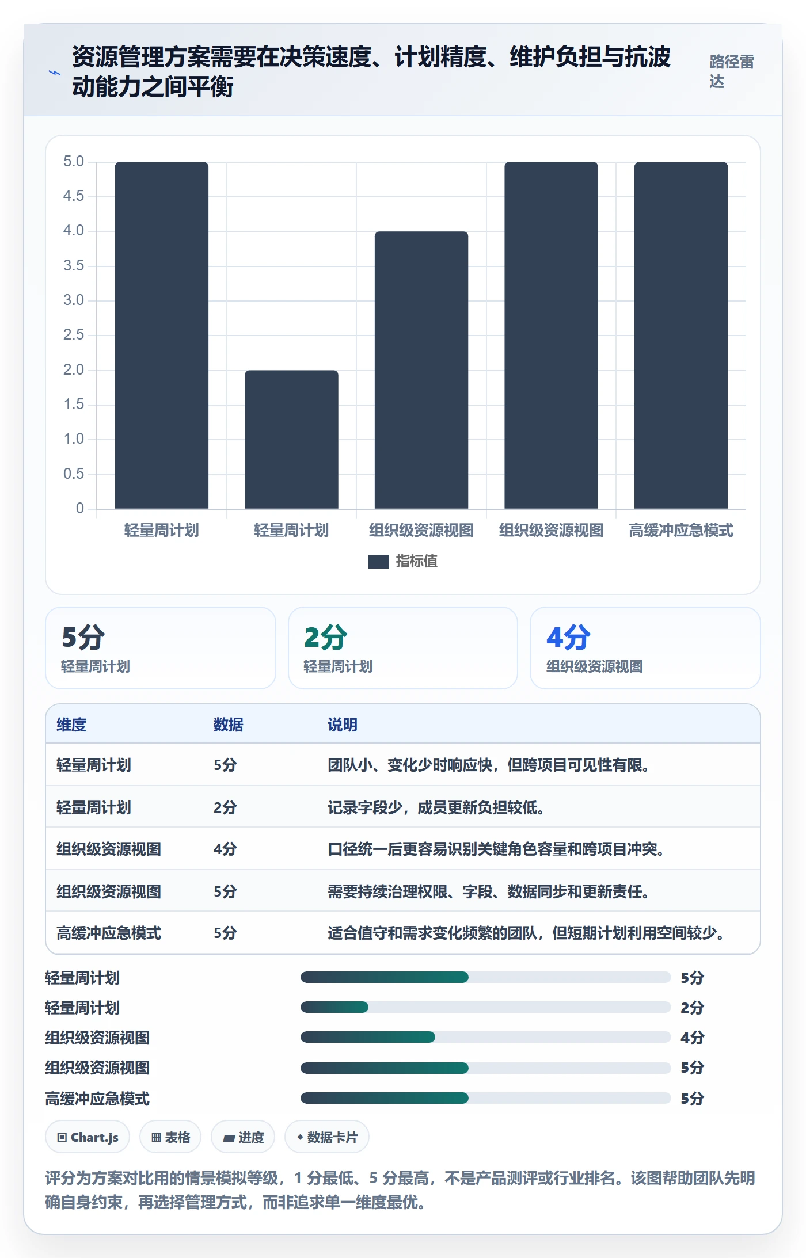Click the 轻量周计划 progress bar marked 5分
806x1258 pixels.
(486, 977)
